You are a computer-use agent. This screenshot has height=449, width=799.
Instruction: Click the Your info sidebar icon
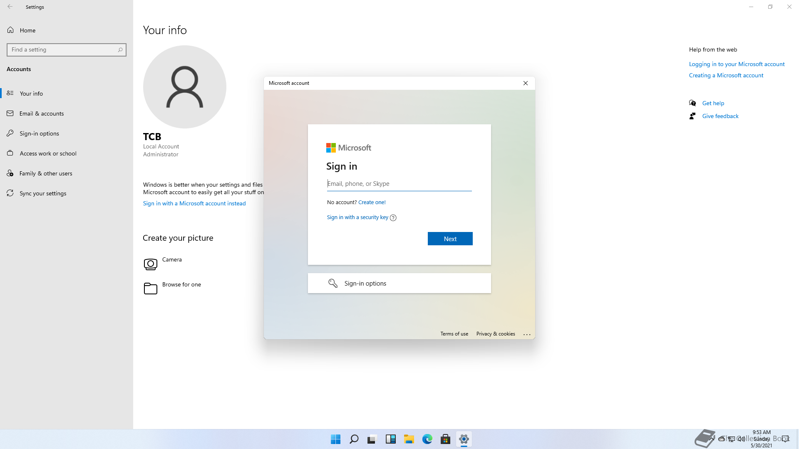click(x=10, y=93)
